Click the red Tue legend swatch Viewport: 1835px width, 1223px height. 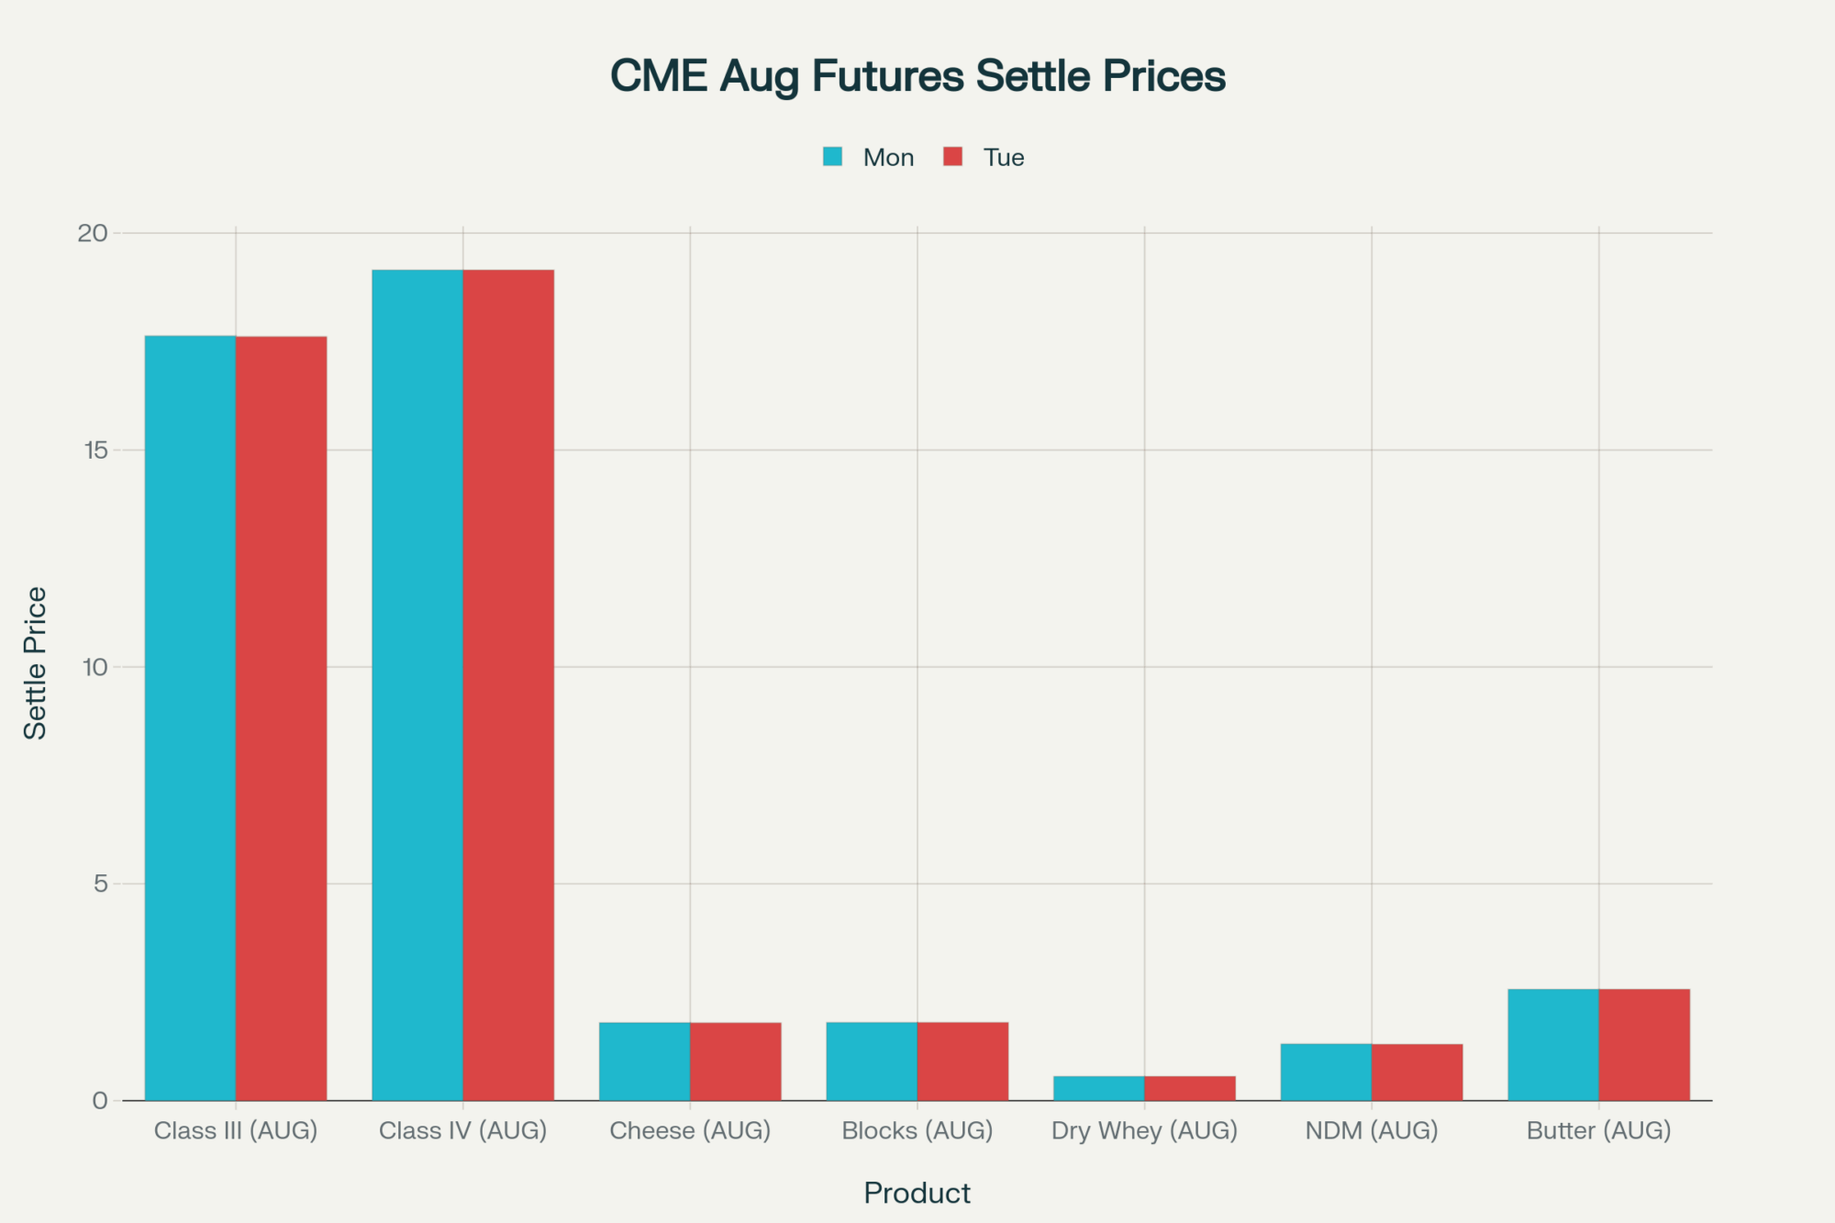(x=952, y=157)
